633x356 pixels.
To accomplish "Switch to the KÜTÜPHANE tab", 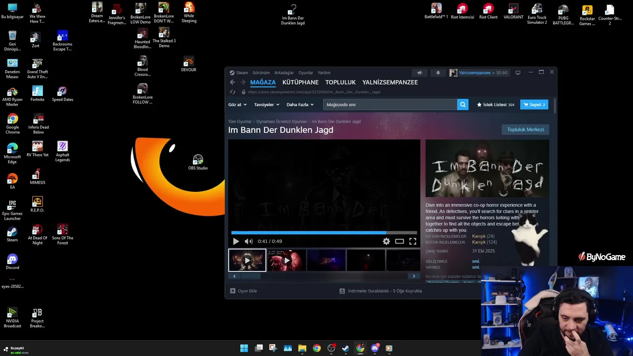I will click(300, 82).
